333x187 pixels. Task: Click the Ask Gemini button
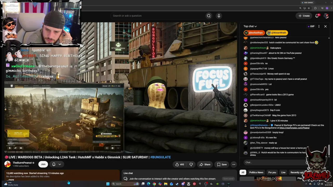coord(307,3)
